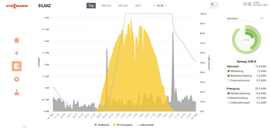Toggle Verbrauch series in chart legend

[x=102, y=125]
